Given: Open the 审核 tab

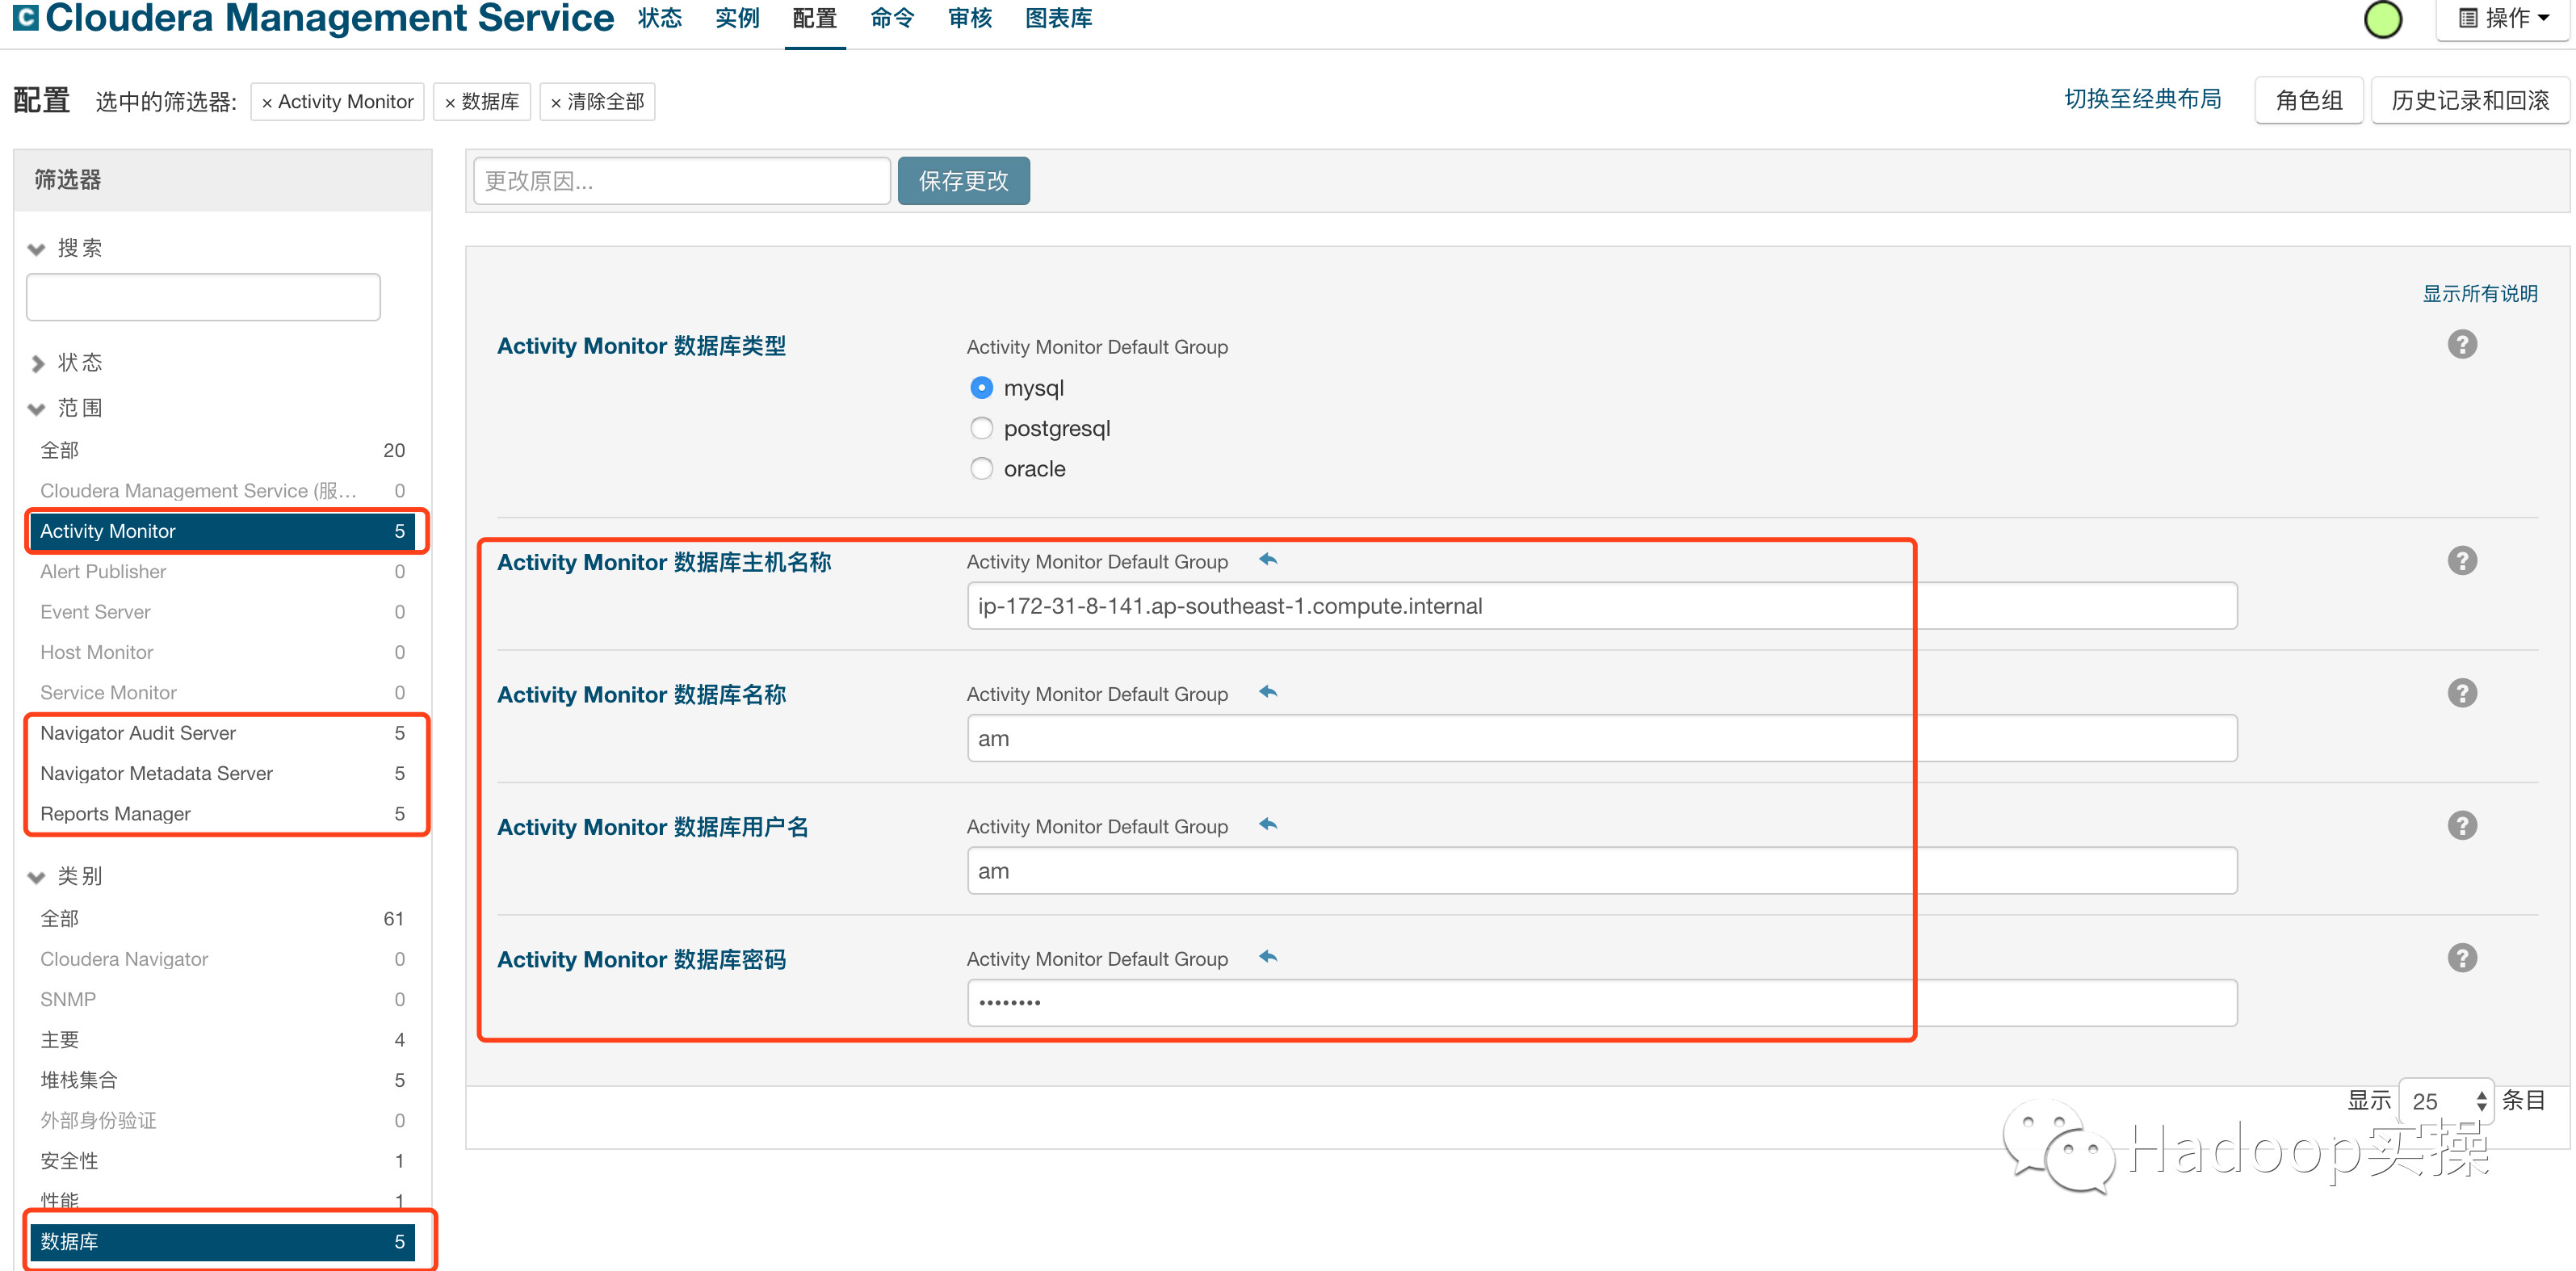Looking at the screenshot, I should click(x=970, y=18).
